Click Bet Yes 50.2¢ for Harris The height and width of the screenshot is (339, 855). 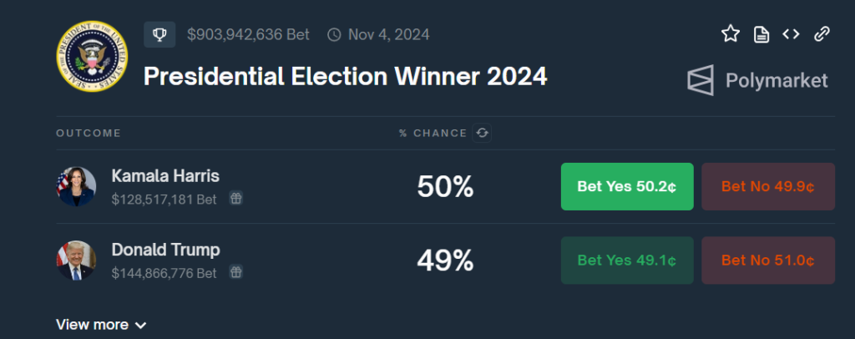coord(627,186)
